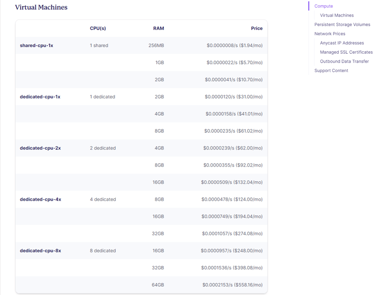Click the "8 dedicated" CPU cell

pos(103,250)
